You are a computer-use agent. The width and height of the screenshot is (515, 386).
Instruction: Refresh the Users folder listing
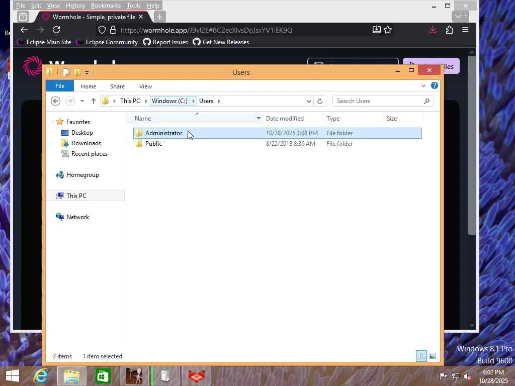(320, 101)
